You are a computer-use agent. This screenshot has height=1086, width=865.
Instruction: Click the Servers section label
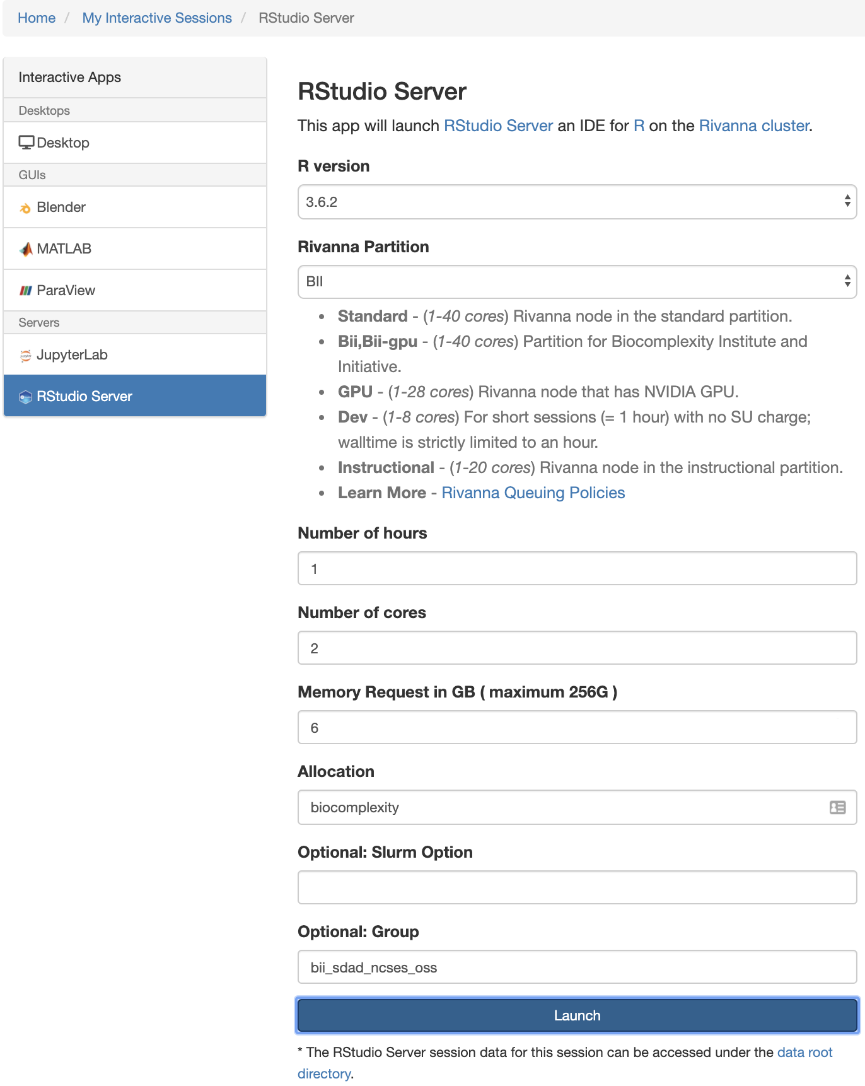pos(39,322)
